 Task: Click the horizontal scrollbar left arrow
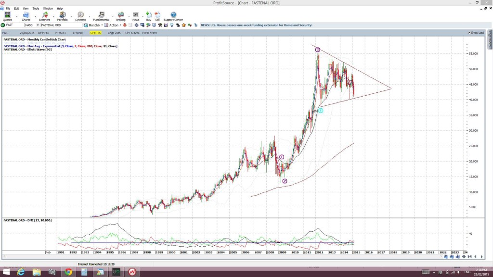point(4,257)
